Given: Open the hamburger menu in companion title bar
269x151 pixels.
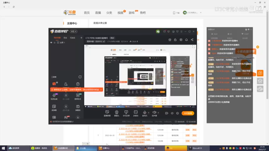Looking at the screenshot, I should (181, 32).
